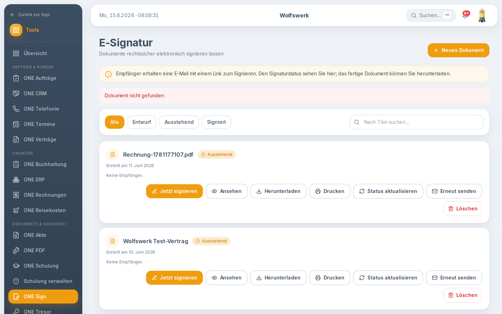
Task: Click Jetzt signieren for Rechnung-1781177107.pdf
Action: [174, 191]
